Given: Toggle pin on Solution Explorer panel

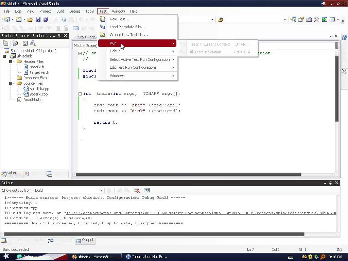Looking at the screenshot, I should pos(59,35).
